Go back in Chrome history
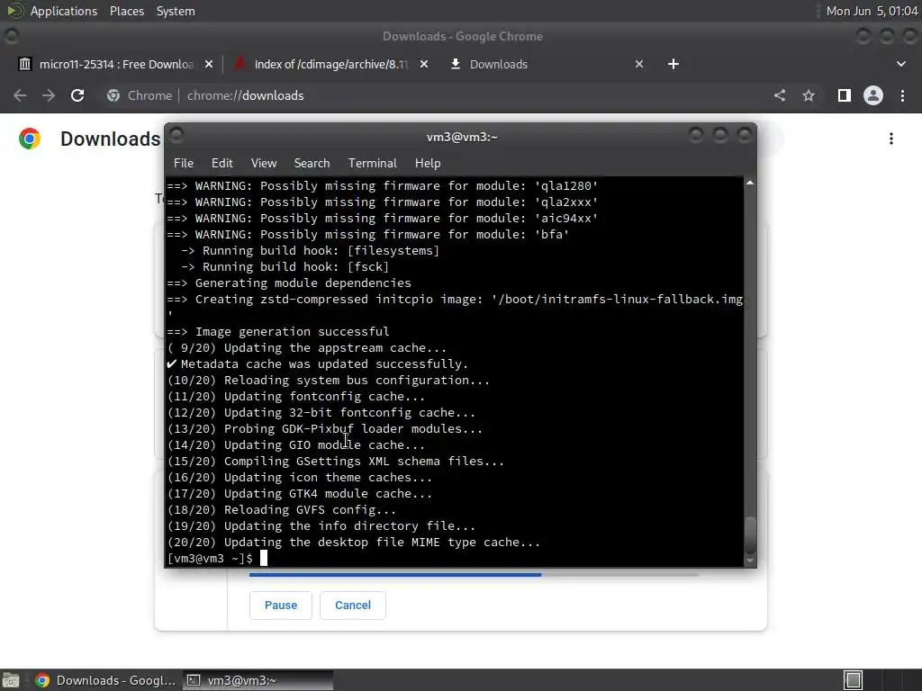 coord(20,95)
